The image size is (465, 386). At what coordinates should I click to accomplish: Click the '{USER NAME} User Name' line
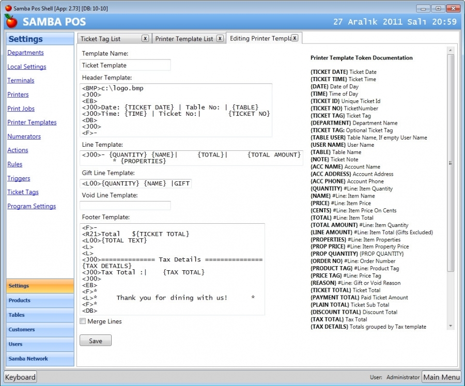[342, 145]
